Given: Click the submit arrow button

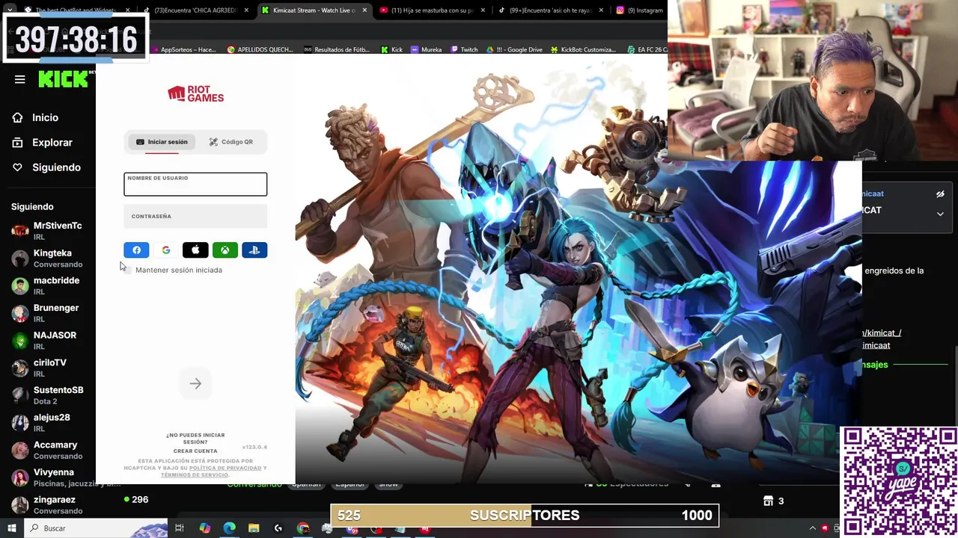Looking at the screenshot, I should [x=195, y=384].
